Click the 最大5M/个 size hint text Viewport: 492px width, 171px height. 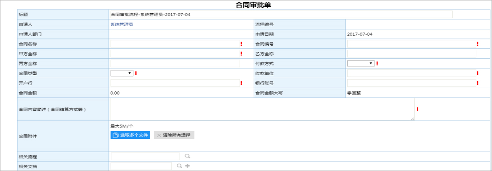[x=122, y=126]
